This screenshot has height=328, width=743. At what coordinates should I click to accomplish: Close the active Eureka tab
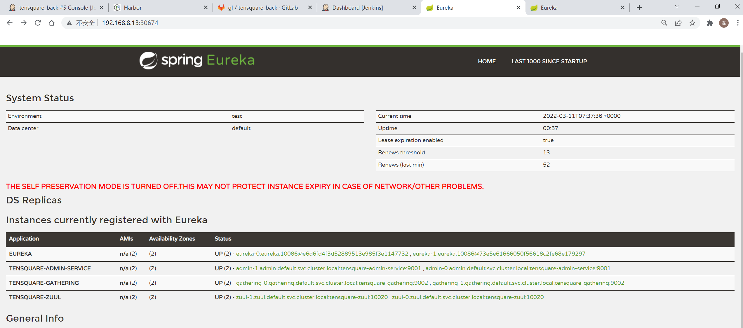pyautogui.click(x=518, y=8)
